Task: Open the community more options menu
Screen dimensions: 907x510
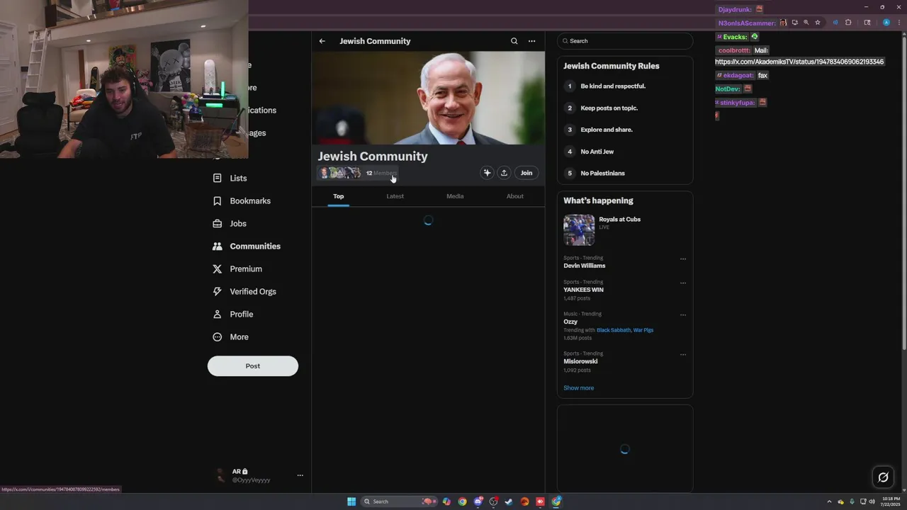Action: pos(531,41)
